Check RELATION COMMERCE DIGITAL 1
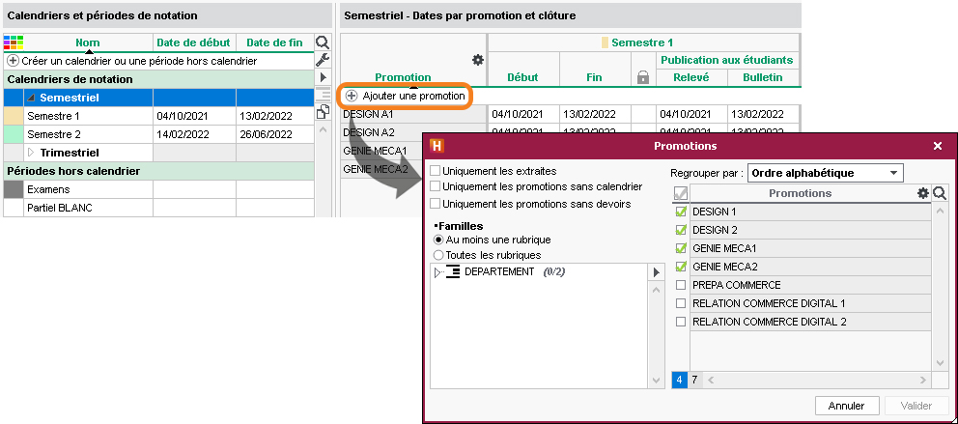This screenshot has height=424, width=958. tap(681, 303)
